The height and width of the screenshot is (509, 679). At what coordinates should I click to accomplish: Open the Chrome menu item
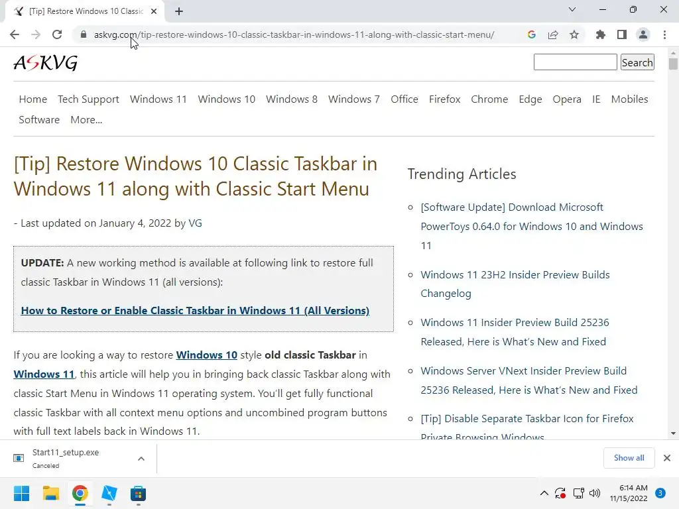(x=489, y=99)
